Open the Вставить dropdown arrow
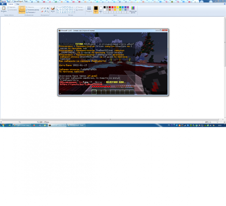The image size is (226, 206). tap(4, 13)
